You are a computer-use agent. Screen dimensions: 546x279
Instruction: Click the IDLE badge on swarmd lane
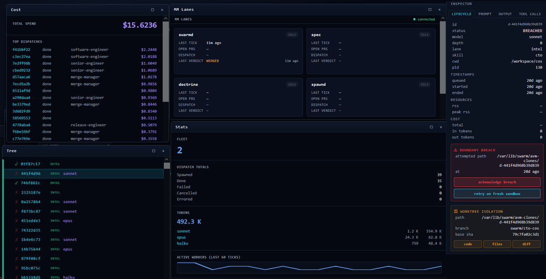tap(292, 35)
